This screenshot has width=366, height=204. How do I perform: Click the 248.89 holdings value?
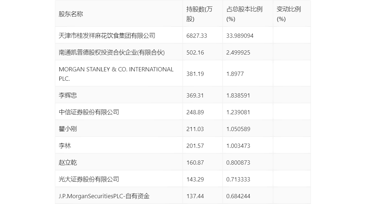click(x=195, y=112)
